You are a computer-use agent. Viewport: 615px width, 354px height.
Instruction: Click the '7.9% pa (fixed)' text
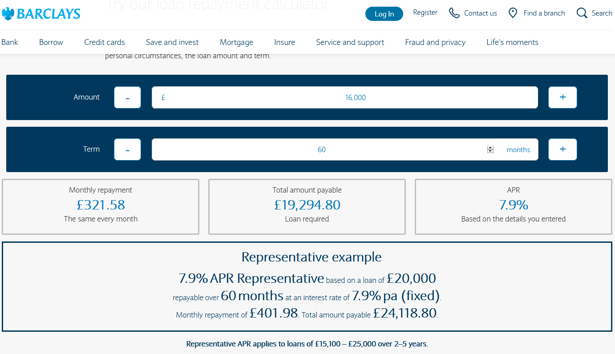coord(396,296)
